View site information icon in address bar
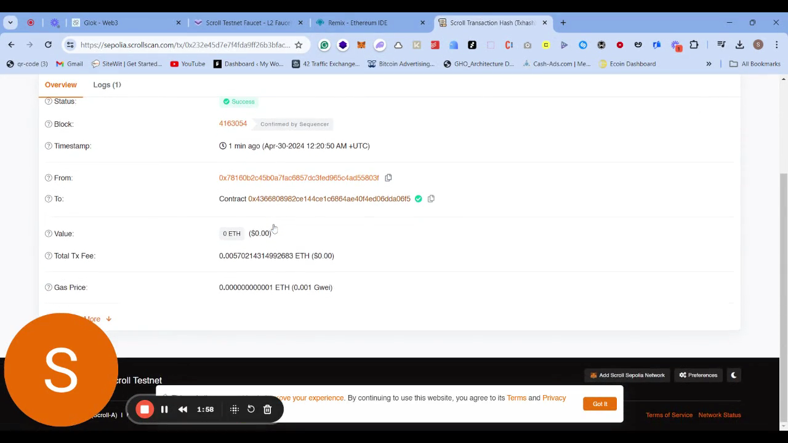Viewport: 788px width, 443px height. click(70, 45)
